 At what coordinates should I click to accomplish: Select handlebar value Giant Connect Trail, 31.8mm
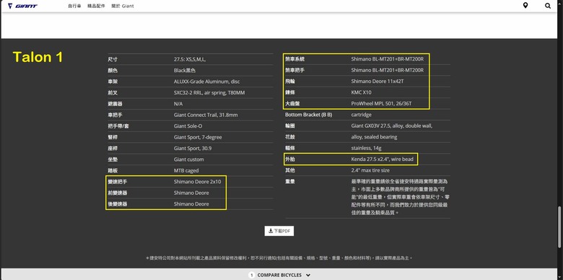click(206, 115)
